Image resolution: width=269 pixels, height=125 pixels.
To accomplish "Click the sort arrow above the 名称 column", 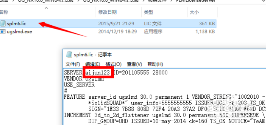I will pyautogui.click(x=46, y=8).
